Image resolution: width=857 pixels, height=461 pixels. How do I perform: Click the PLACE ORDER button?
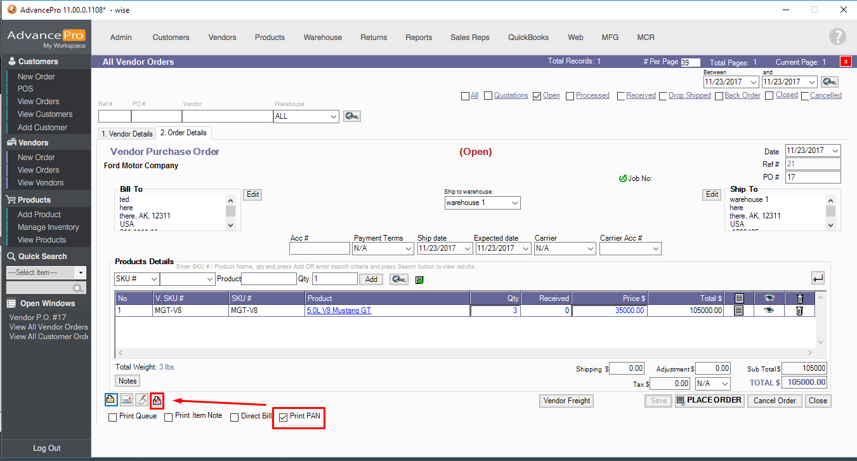709,401
